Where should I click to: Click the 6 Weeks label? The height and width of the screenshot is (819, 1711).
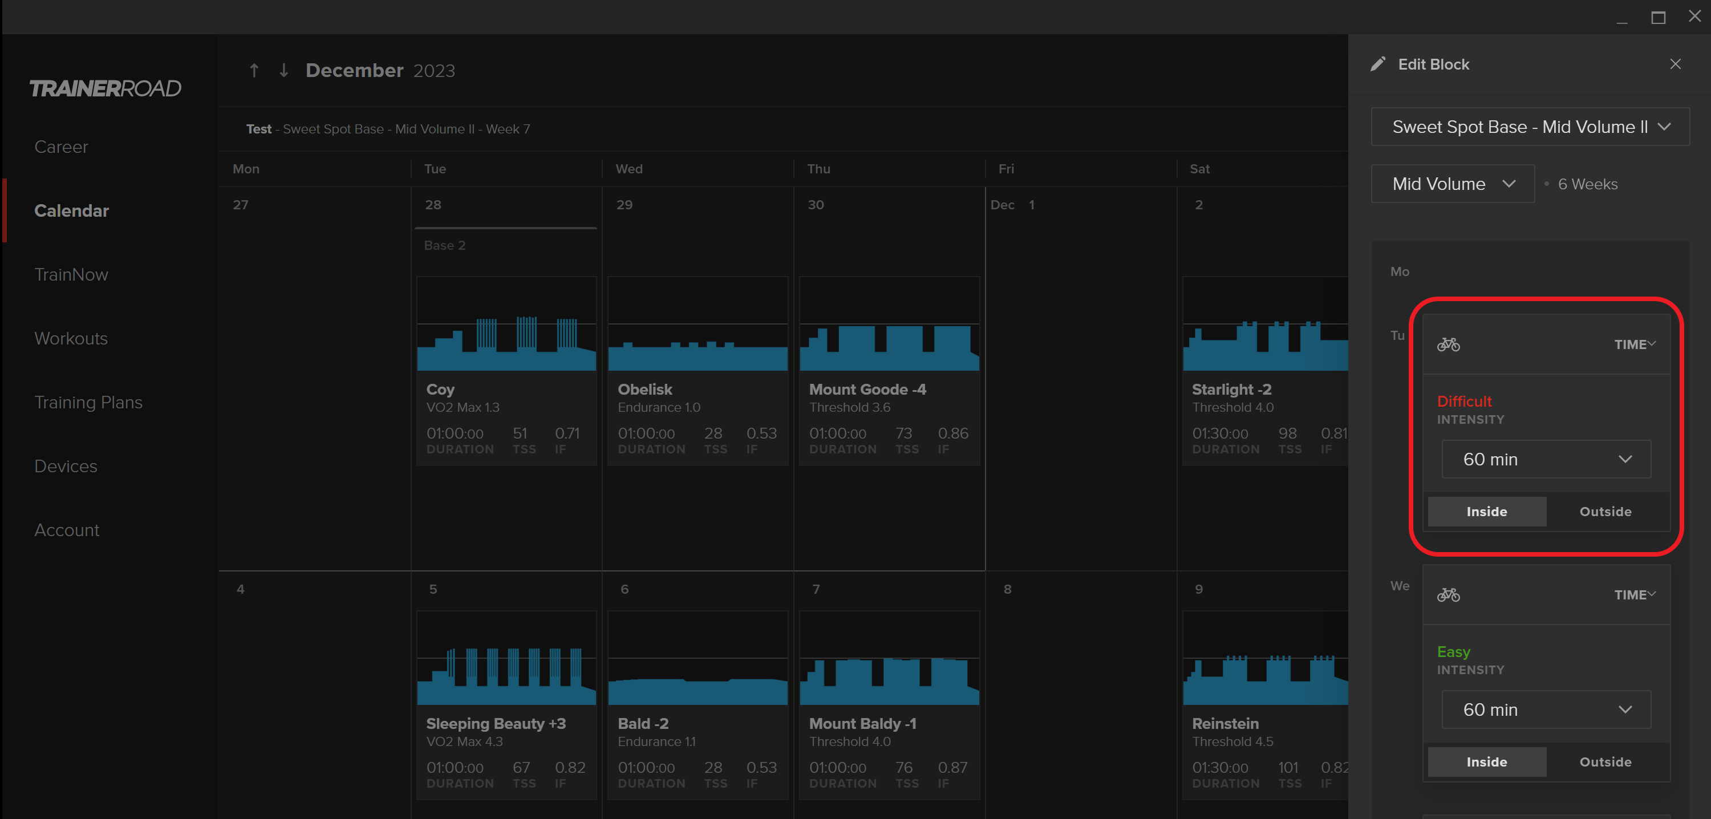[1587, 184]
